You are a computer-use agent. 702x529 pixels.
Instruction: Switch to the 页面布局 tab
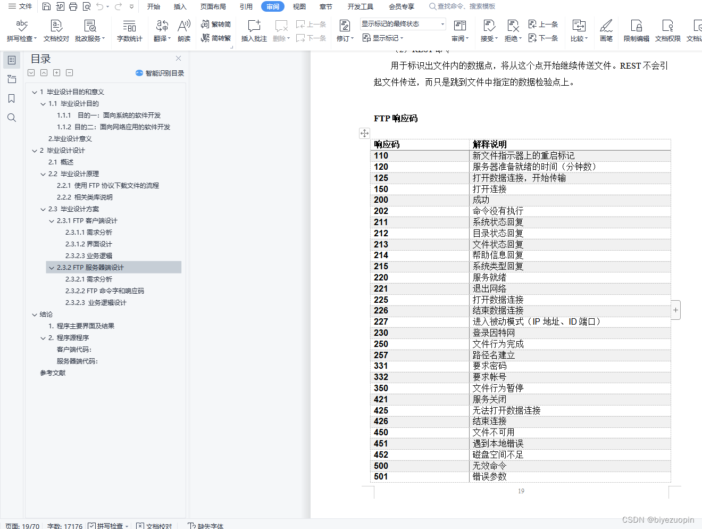(213, 6)
